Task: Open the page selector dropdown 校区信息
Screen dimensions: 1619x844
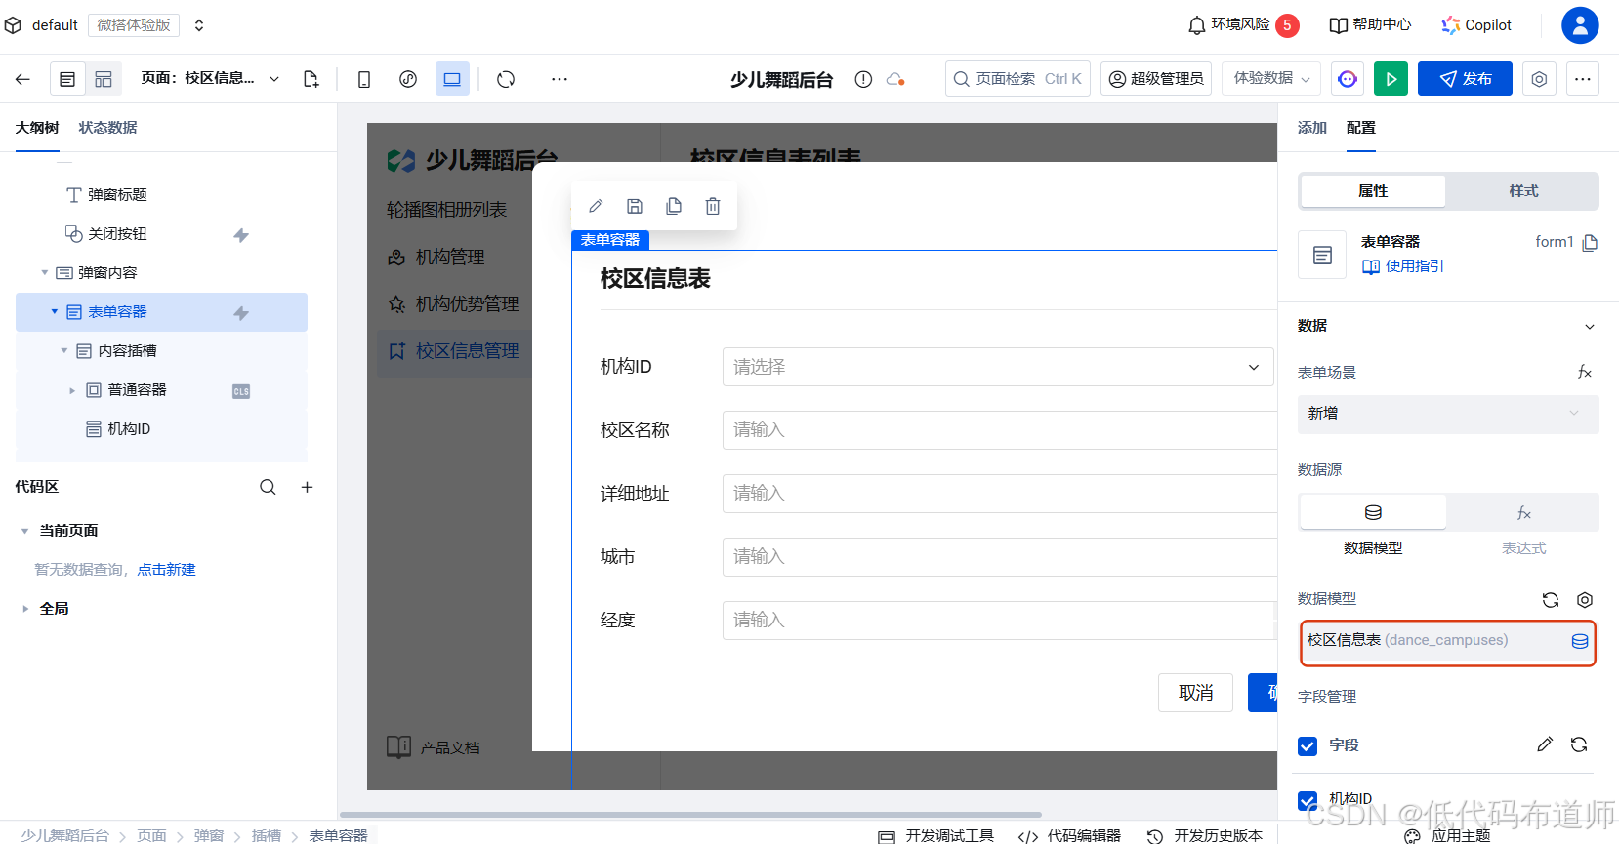Action: 211,78
